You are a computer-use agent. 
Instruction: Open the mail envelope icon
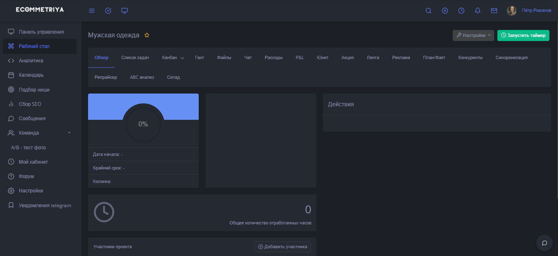point(494,11)
